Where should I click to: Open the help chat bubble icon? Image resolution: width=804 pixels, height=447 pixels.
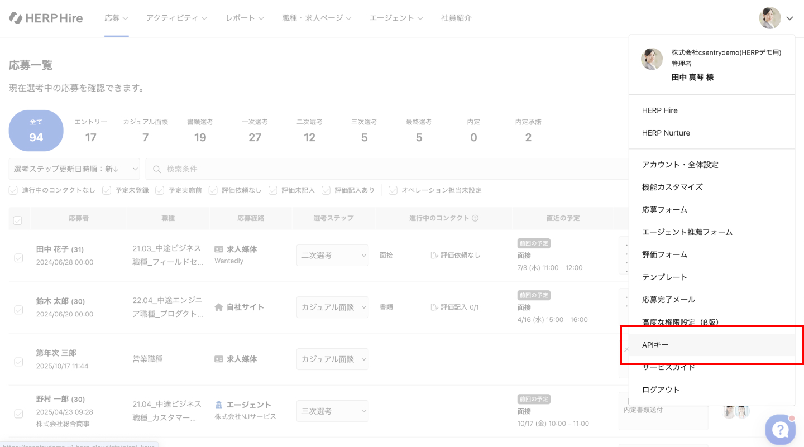[780, 429]
